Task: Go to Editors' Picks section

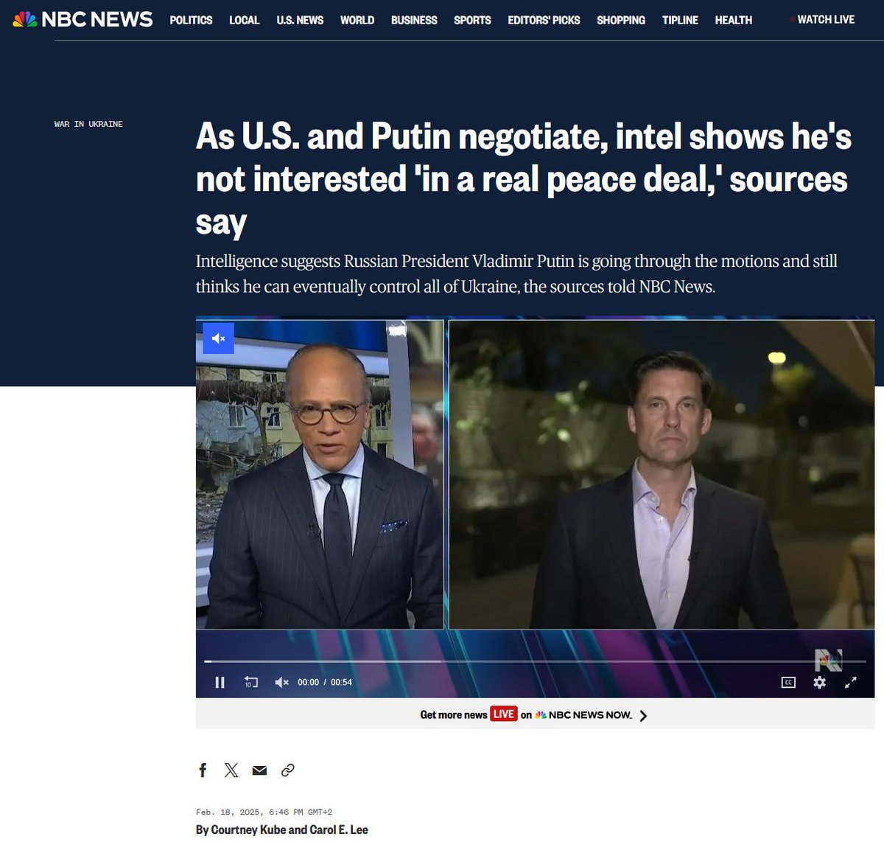Action: pyautogui.click(x=544, y=20)
